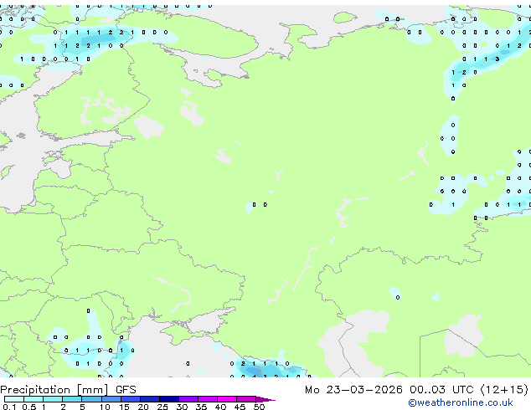
Task: Click the 2–5 mm legend color swatch
Action: 72,399
